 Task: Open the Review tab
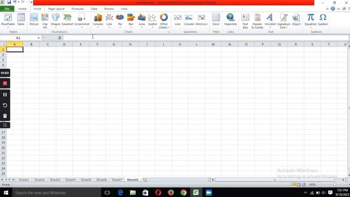point(109,9)
